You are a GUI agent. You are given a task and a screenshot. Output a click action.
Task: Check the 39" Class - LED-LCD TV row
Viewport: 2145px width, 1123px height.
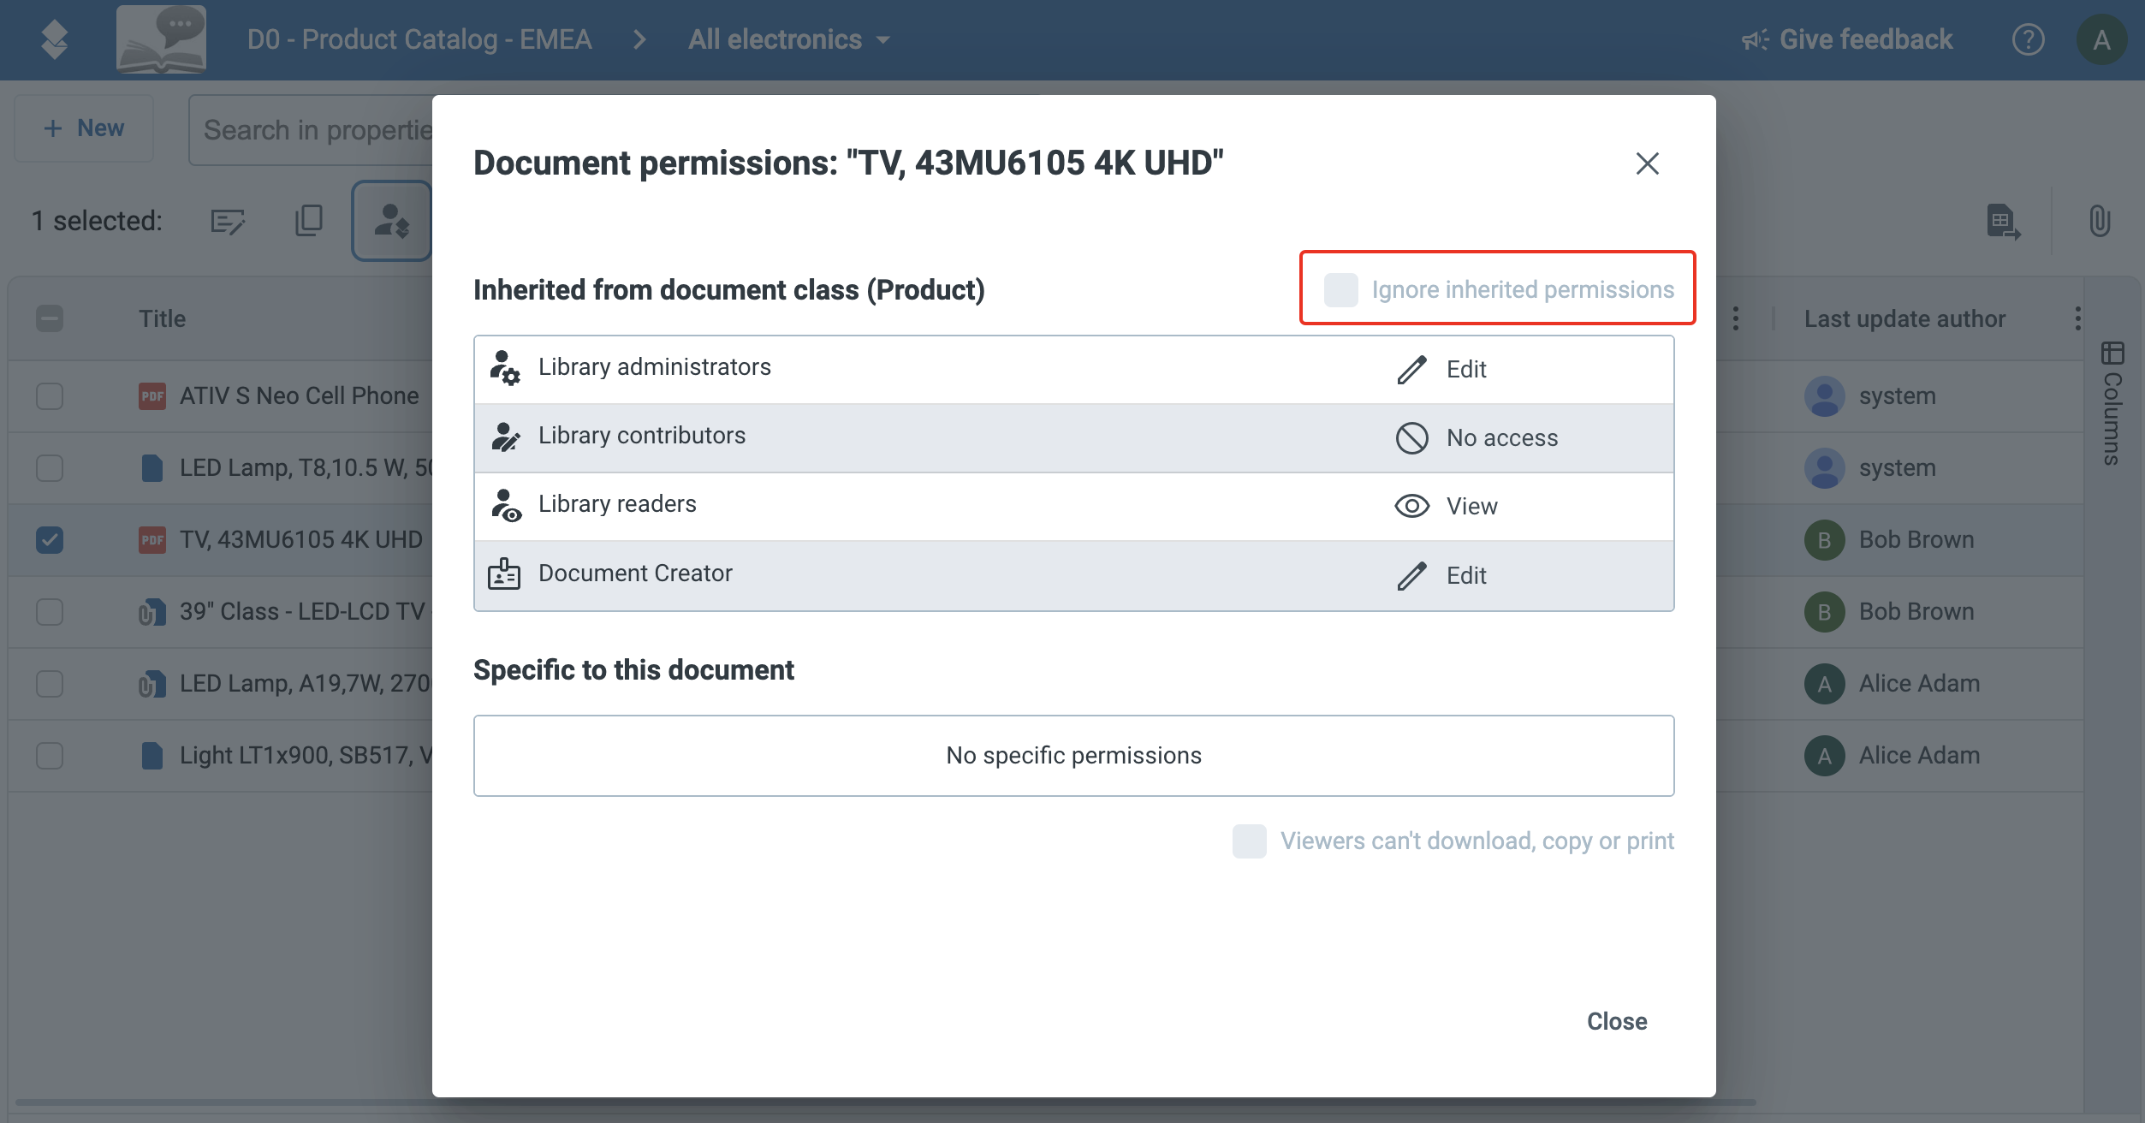[x=50, y=612]
